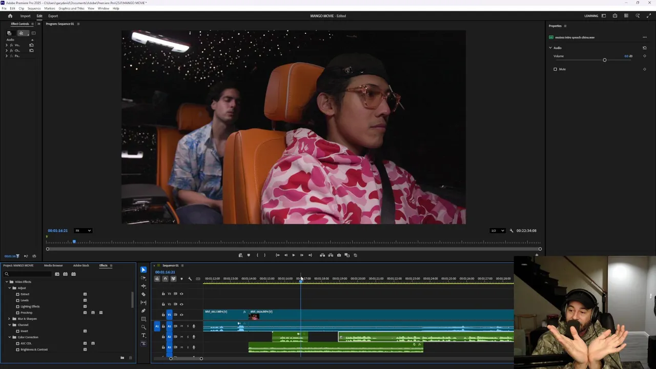The width and height of the screenshot is (656, 369).
Task: Switch to Project: MANGO MOVIE tab
Action: (18, 265)
